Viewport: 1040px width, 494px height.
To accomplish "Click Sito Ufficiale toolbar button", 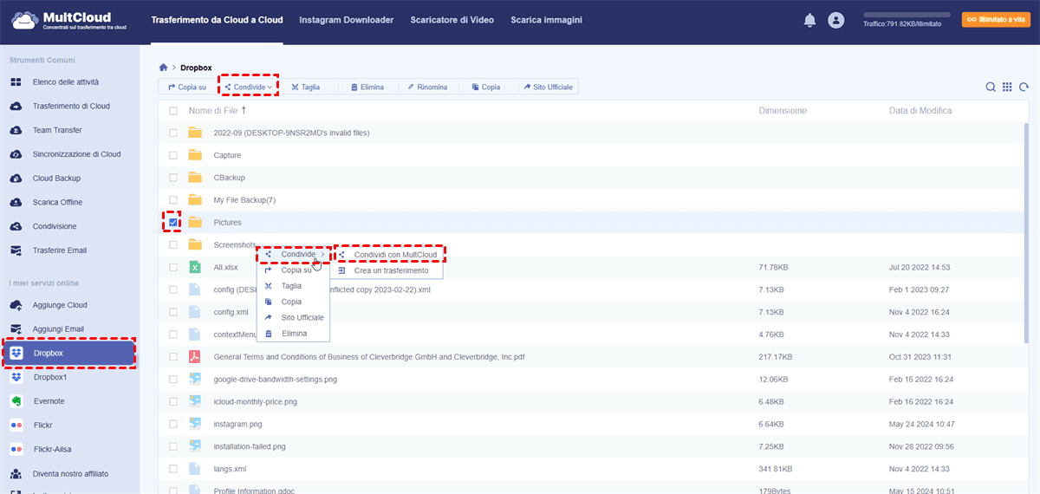I will tap(548, 87).
